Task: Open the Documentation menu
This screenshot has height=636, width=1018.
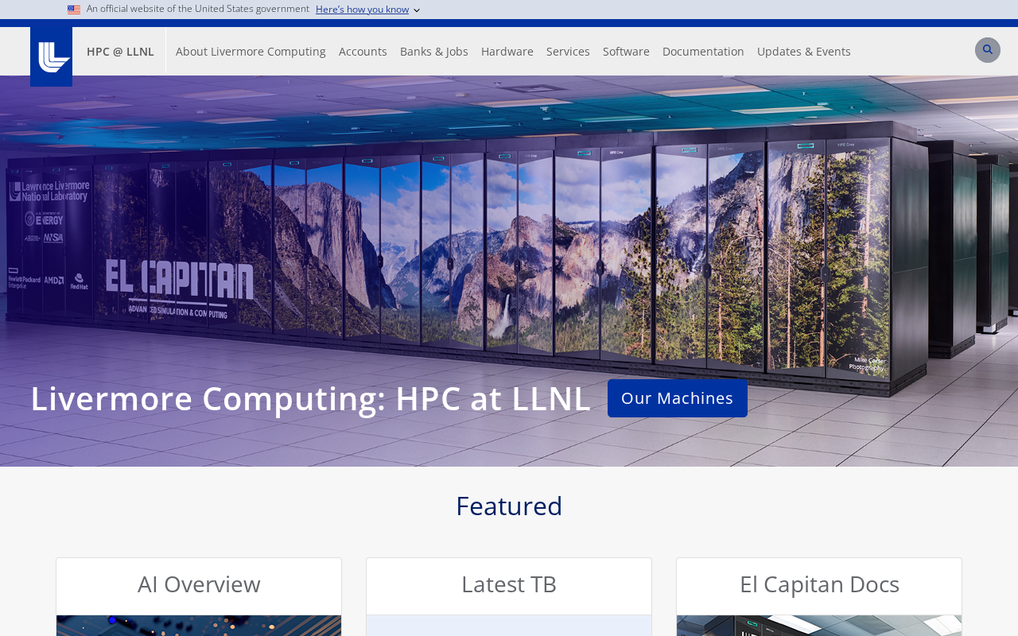Action: [x=703, y=52]
